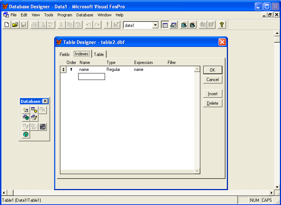Close the Database Designer floating toolbar
This screenshot has width=281, height=205.
(x=45, y=101)
